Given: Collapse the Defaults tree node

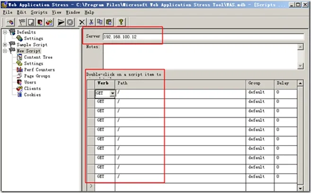Looking at the screenshot, I should (x=5, y=32).
